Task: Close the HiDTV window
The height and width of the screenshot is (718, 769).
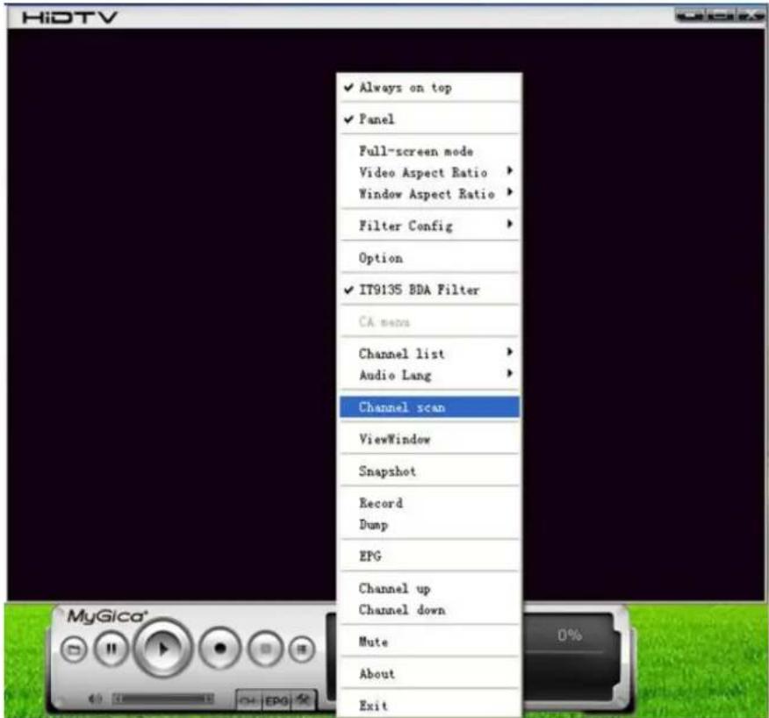Action: (751, 16)
